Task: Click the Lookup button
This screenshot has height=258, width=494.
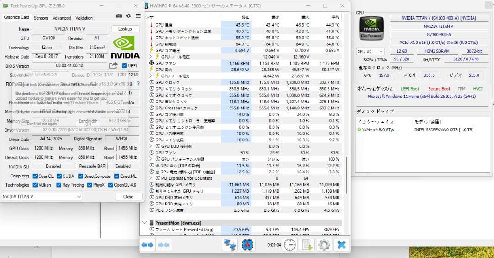Action: (125, 29)
